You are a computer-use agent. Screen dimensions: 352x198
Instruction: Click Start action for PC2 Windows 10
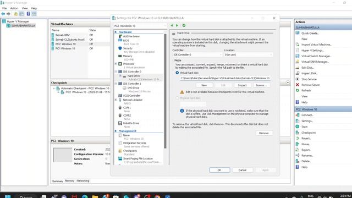[x=304, y=127]
